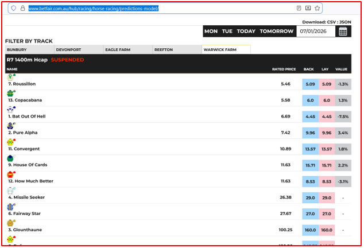Download predictions as CSV
The image size is (364, 248).
pyautogui.click(x=331, y=22)
